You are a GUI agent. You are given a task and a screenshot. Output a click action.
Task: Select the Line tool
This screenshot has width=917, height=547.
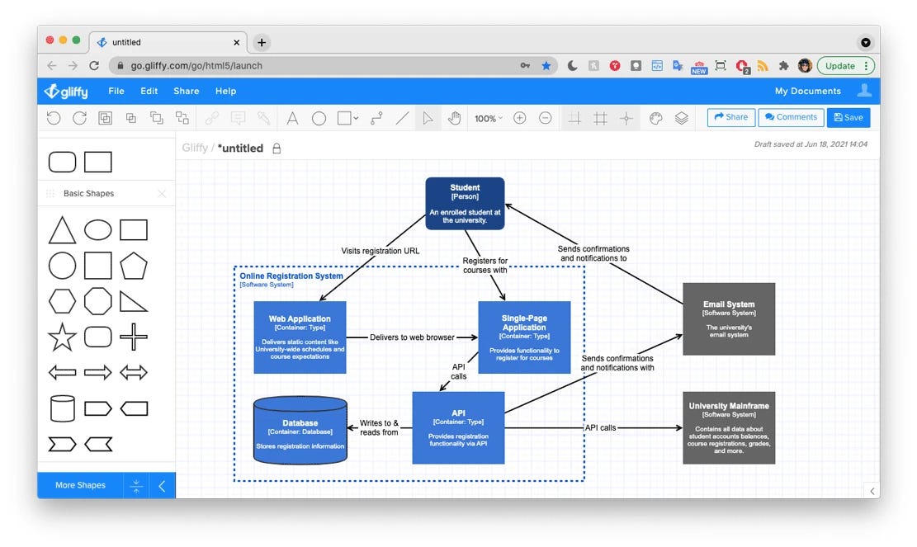402,118
